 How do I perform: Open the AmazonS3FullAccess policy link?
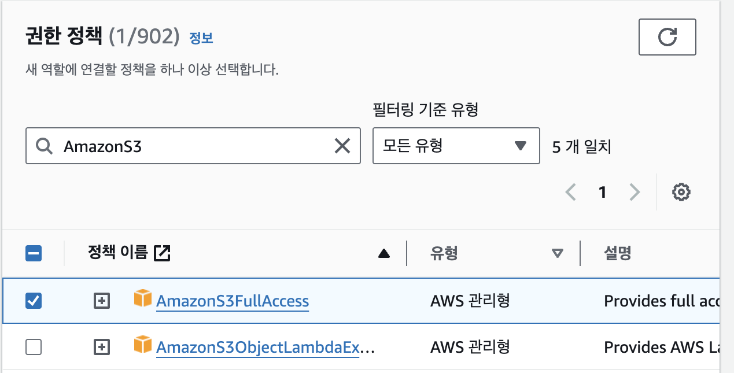pyautogui.click(x=233, y=301)
